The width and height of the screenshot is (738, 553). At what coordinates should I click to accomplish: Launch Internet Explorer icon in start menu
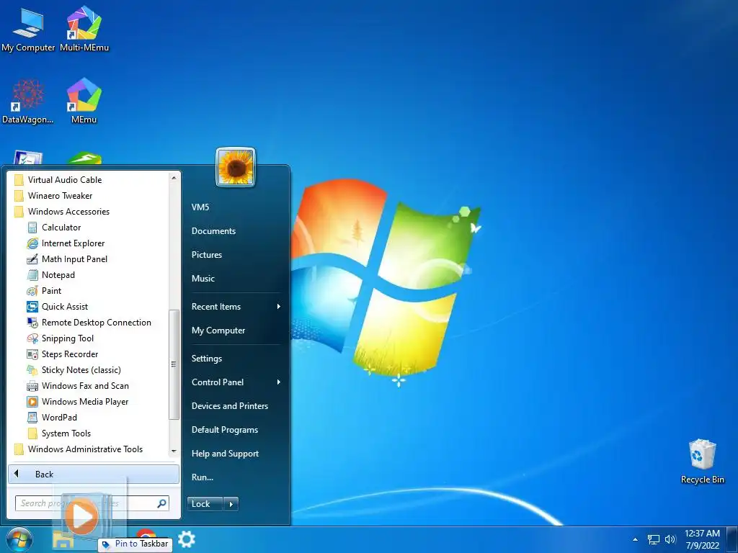click(x=32, y=243)
